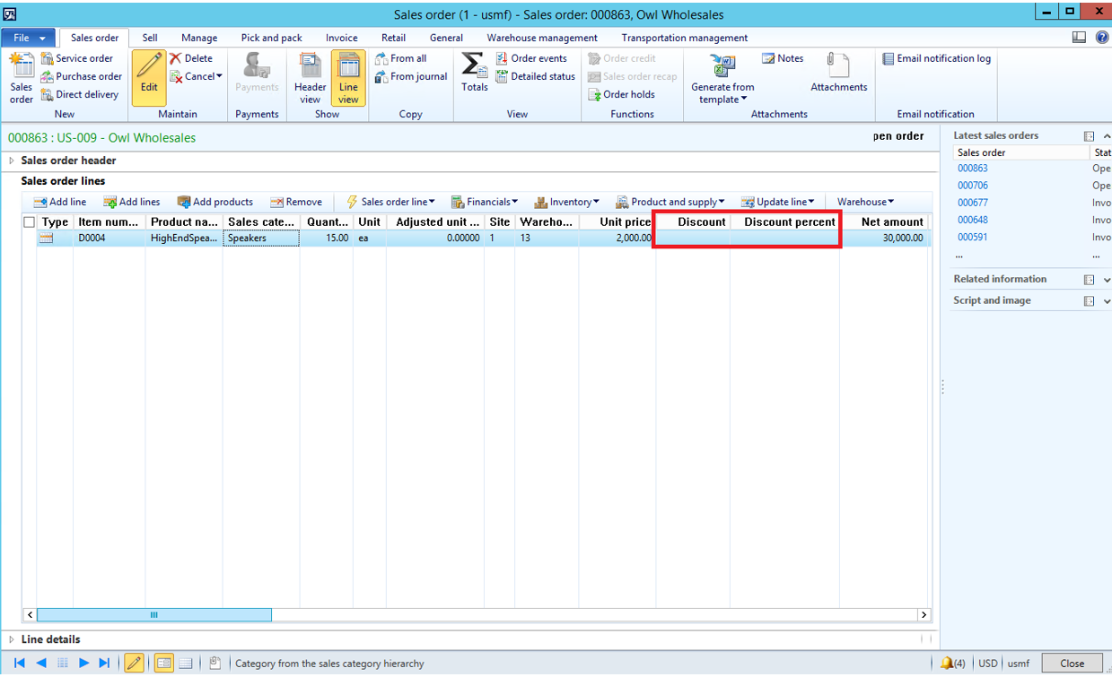
Task: Click the Notes icon in ribbon
Action: (x=768, y=58)
